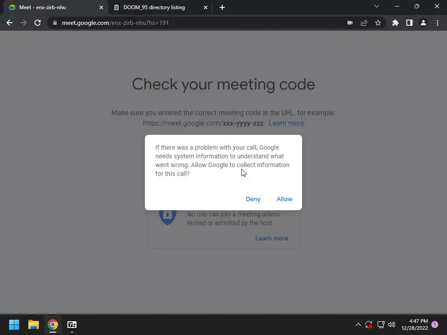Open the Chrome profile avatar menu

tap(423, 23)
